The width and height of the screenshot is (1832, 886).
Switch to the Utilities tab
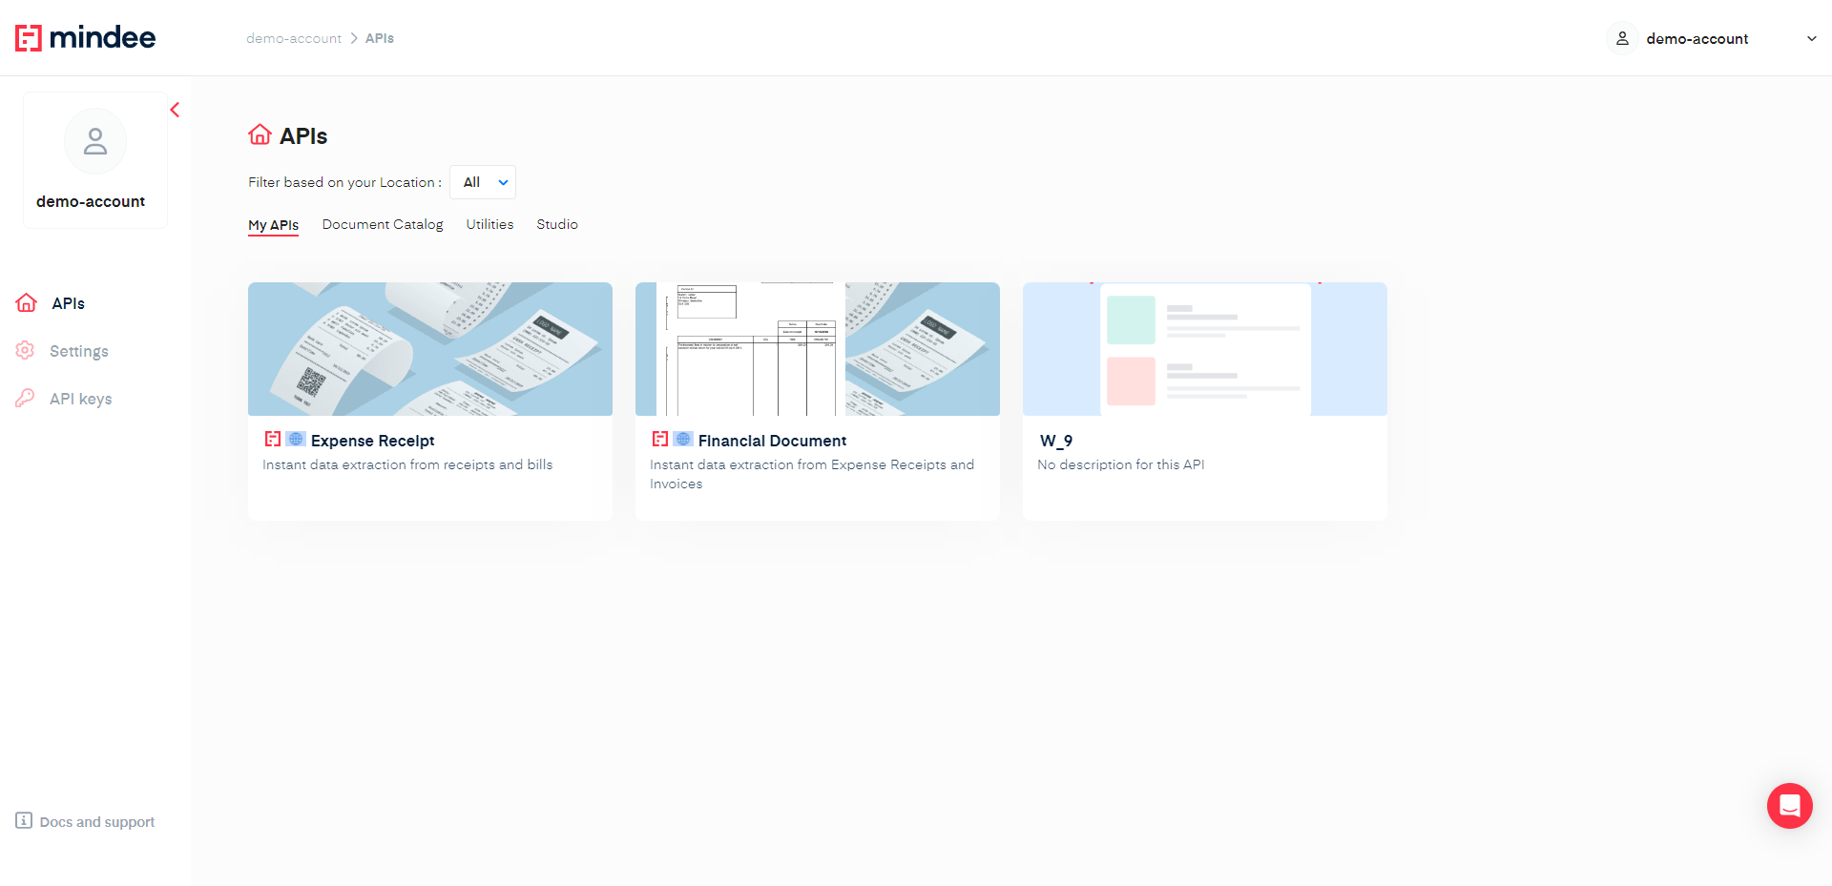click(489, 224)
